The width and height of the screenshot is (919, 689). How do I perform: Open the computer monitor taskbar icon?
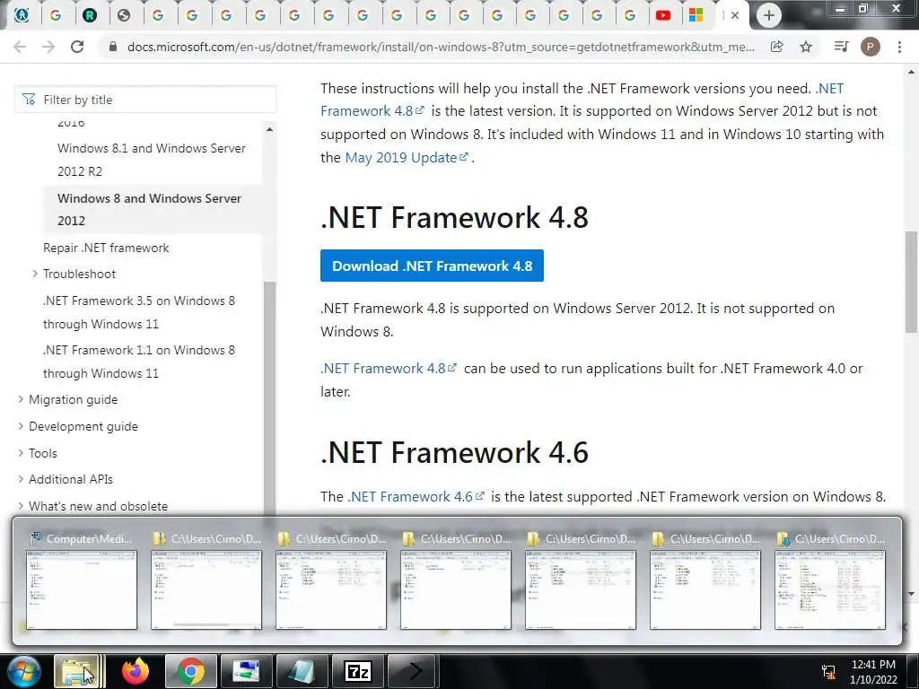246,671
